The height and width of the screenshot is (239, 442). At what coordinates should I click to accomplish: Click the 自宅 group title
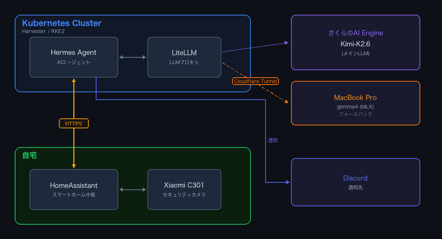pyautogui.click(x=29, y=155)
